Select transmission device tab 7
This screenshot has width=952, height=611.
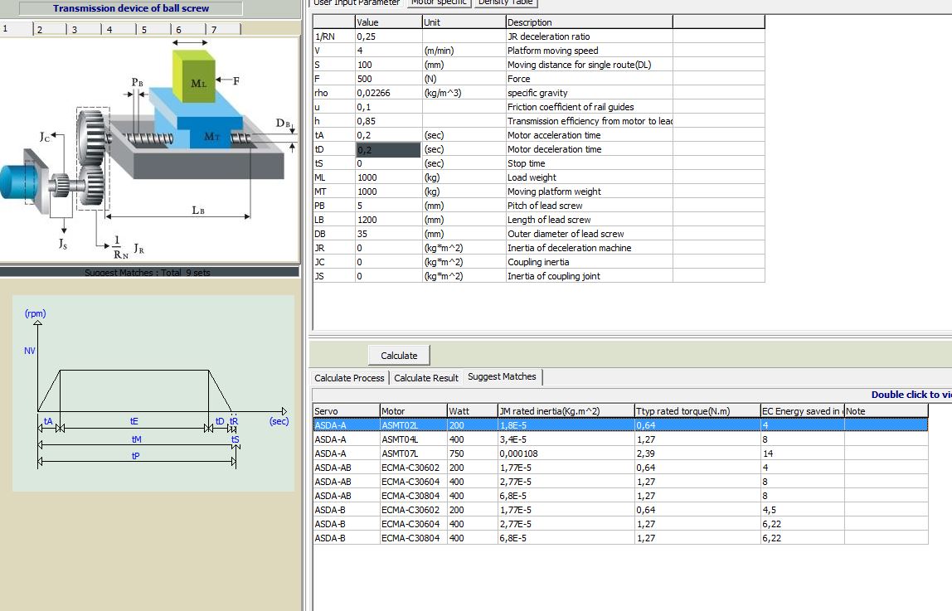click(224, 29)
